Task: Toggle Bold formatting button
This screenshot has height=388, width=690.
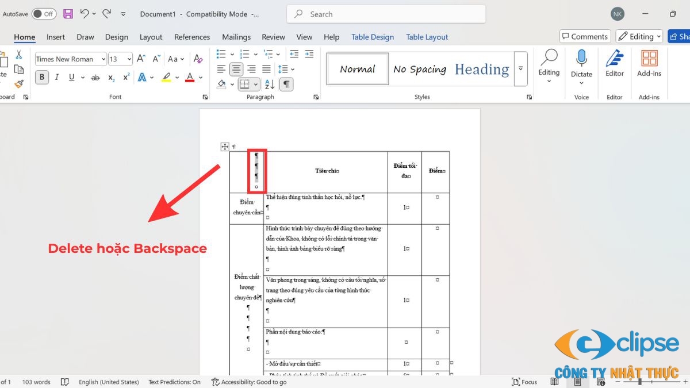Action: pyautogui.click(x=41, y=78)
